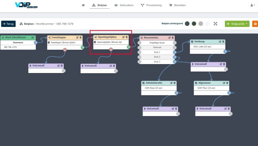Image resolution: width=258 pixels, height=146 pixels.
Task: Delete the Feestdagen node
Action: tap(80, 38)
